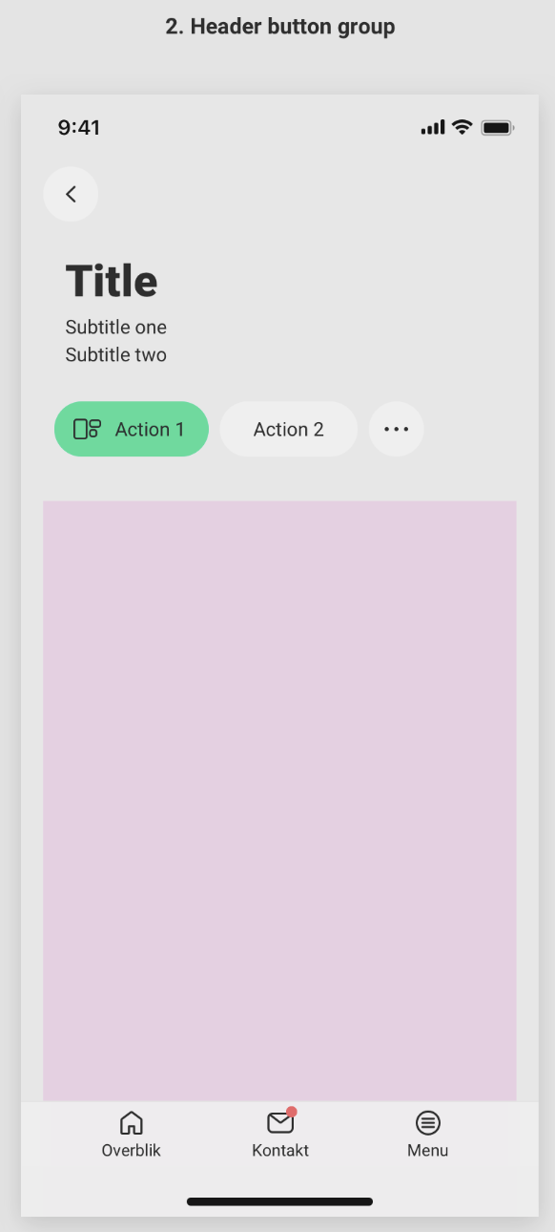Tap the Menu list icon in bottom bar
555x1232 pixels.
click(427, 1122)
